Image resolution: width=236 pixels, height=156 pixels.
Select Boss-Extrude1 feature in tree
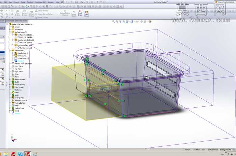[18, 79]
